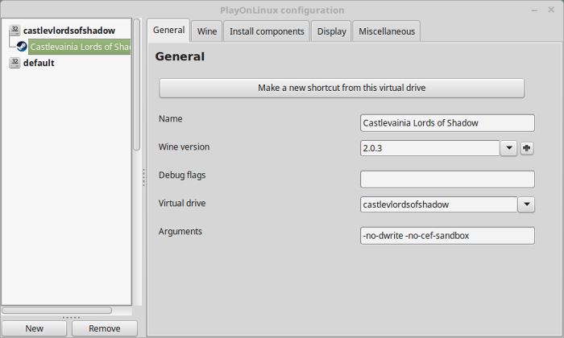Click the plus icon next to Wine version
This screenshot has width=564, height=338.
click(x=527, y=148)
